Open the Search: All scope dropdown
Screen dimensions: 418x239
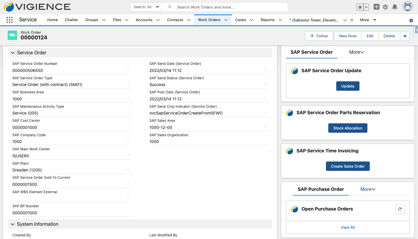(146, 7)
